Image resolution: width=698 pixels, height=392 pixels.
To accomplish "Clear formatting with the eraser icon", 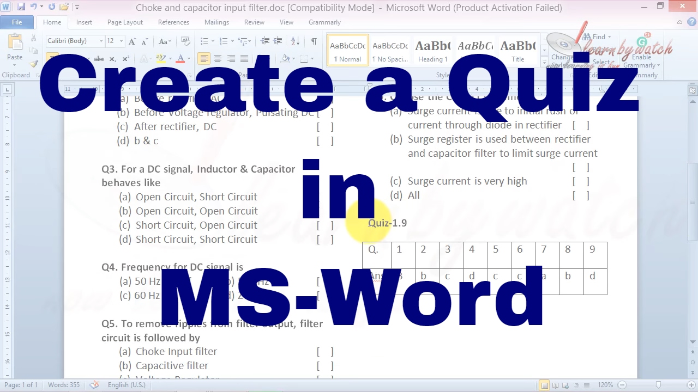I will coord(185,41).
